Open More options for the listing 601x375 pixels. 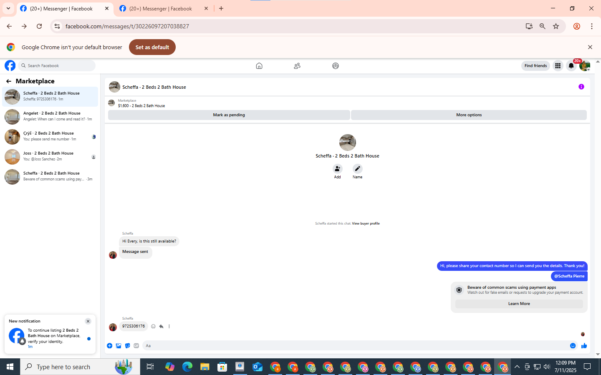click(469, 115)
